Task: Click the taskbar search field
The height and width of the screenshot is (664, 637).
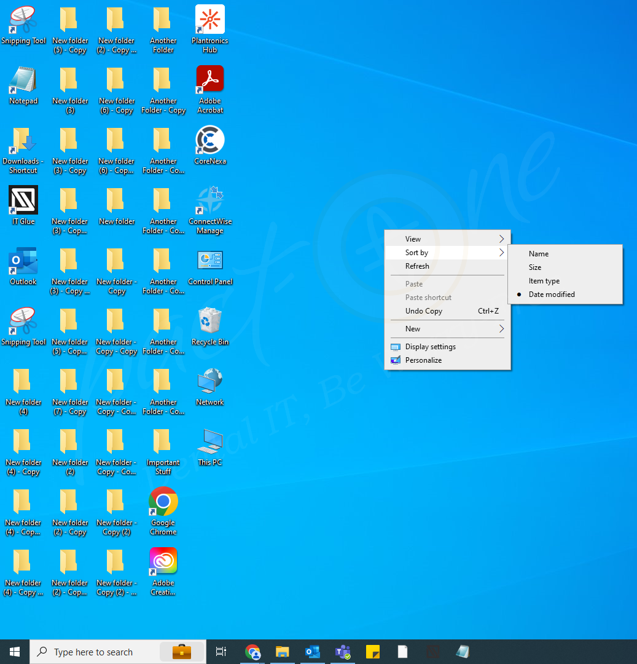Action: pos(98,651)
